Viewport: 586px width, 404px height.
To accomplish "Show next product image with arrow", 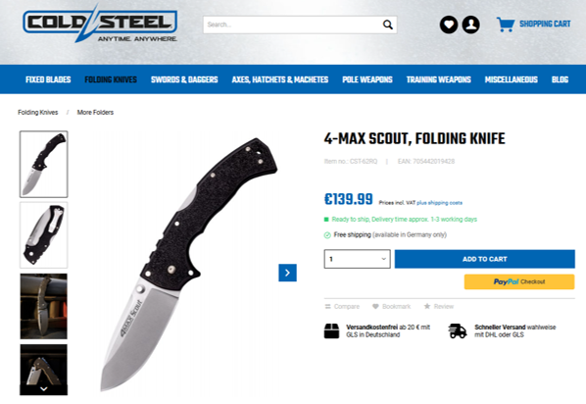I will [x=287, y=273].
